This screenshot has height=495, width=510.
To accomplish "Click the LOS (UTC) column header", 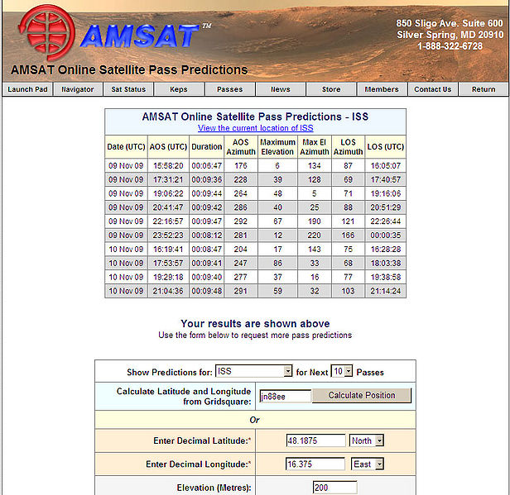I will [386, 147].
